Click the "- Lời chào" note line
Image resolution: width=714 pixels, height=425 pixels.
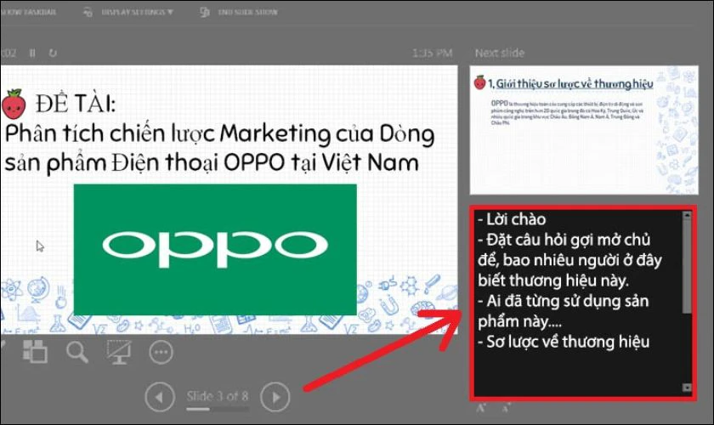pos(512,219)
